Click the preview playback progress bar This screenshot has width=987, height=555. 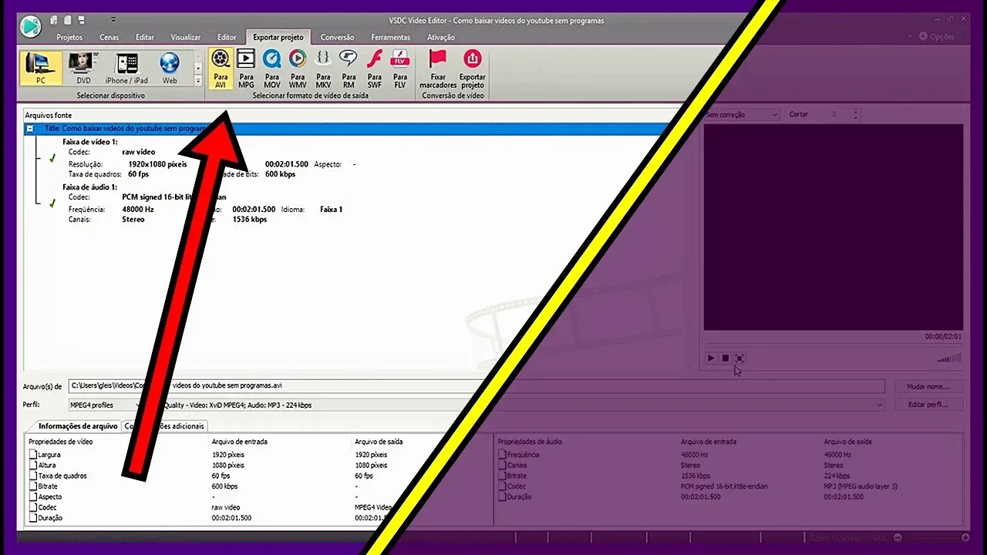(834, 345)
